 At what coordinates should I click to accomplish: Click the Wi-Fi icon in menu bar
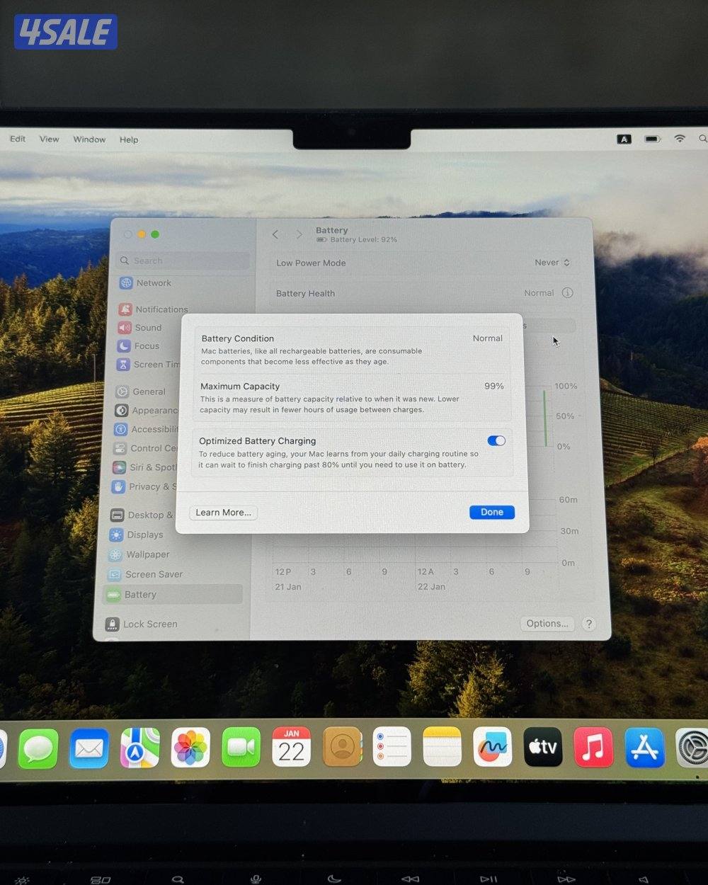pyautogui.click(x=680, y=139)
